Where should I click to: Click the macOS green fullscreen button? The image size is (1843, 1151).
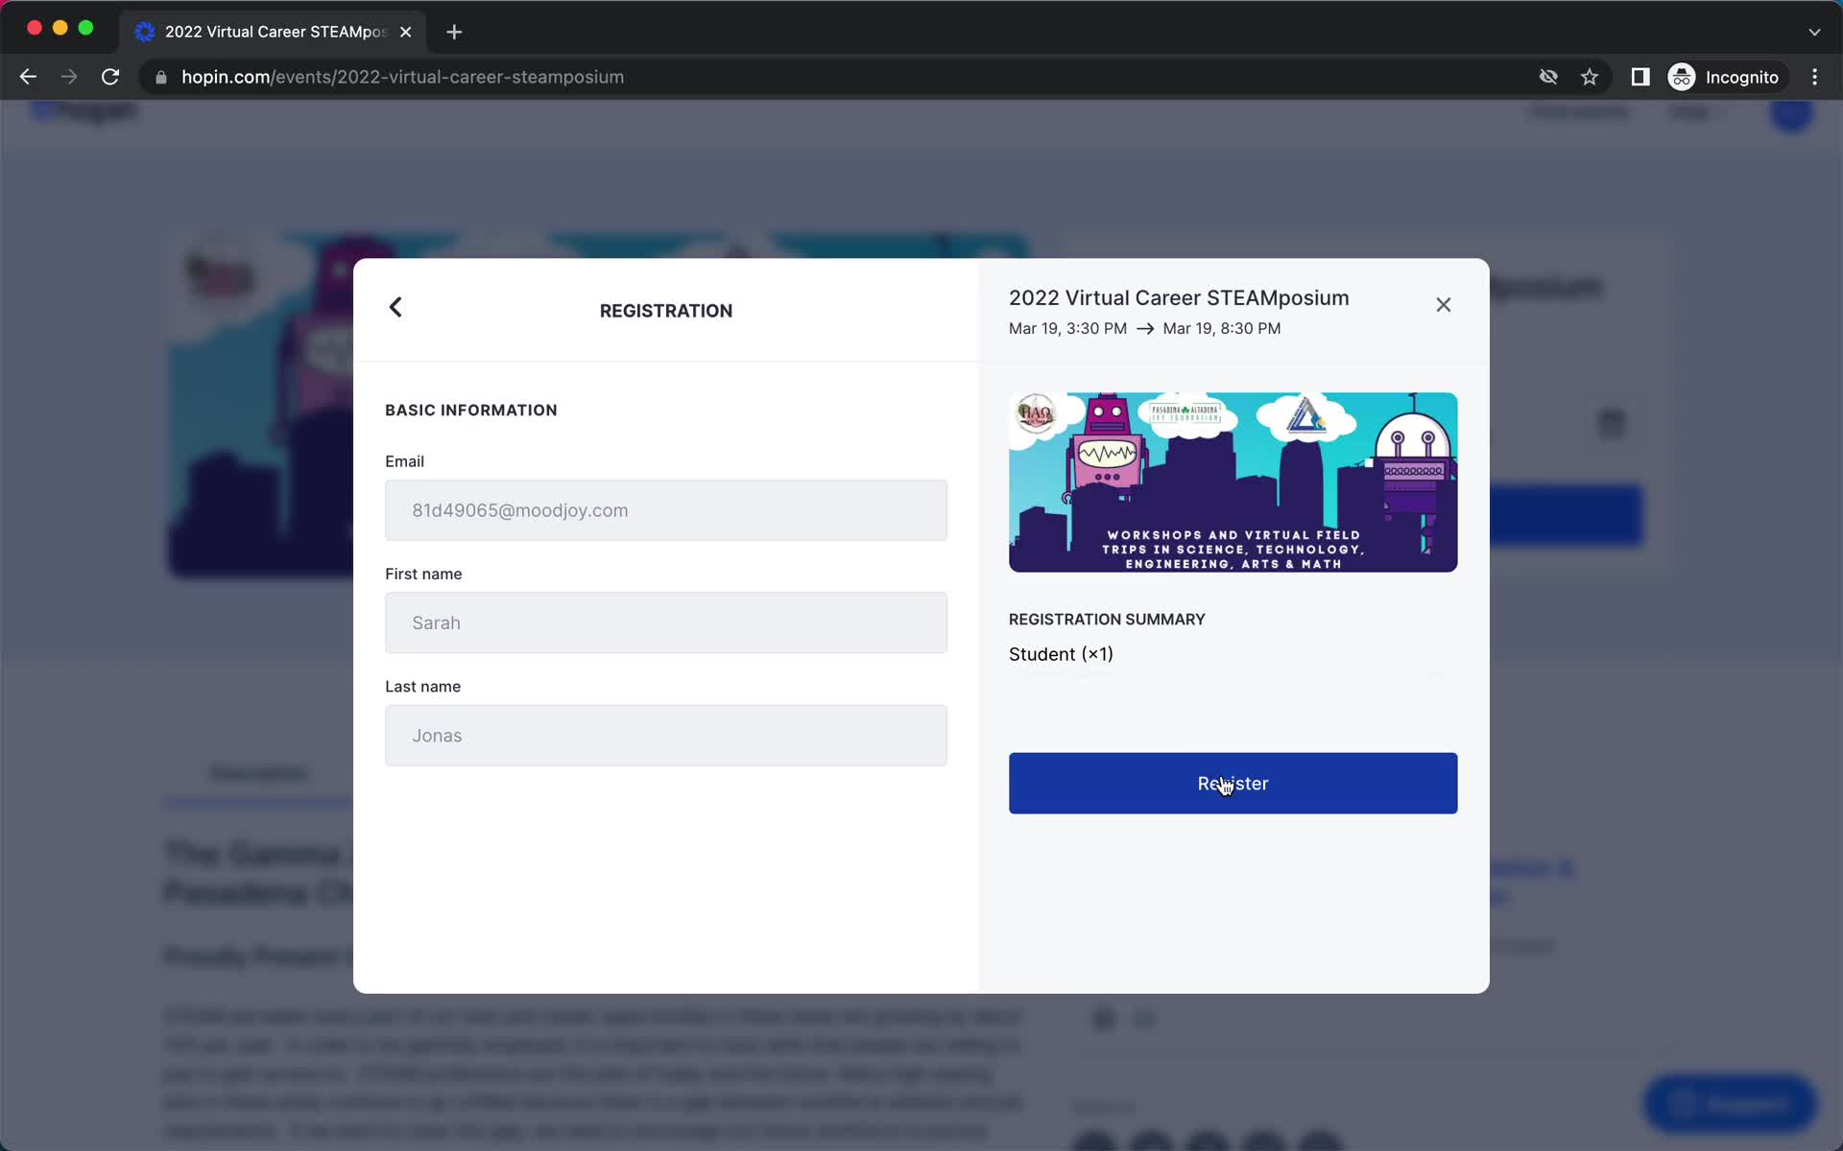(x=85, y=28)
